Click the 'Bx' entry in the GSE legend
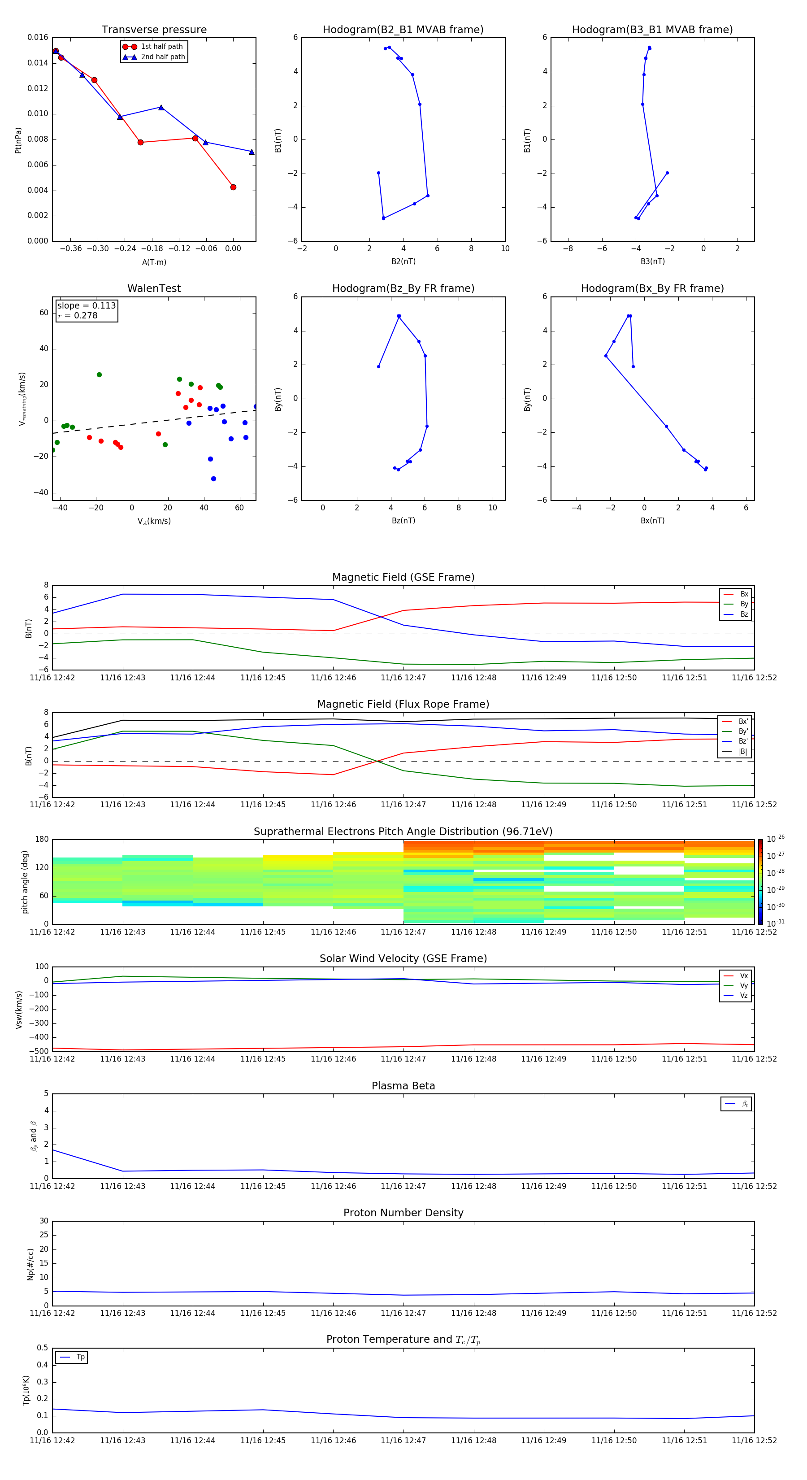Screen dimensions: 807x1480 pyautogui.click(x=736, y=594)
